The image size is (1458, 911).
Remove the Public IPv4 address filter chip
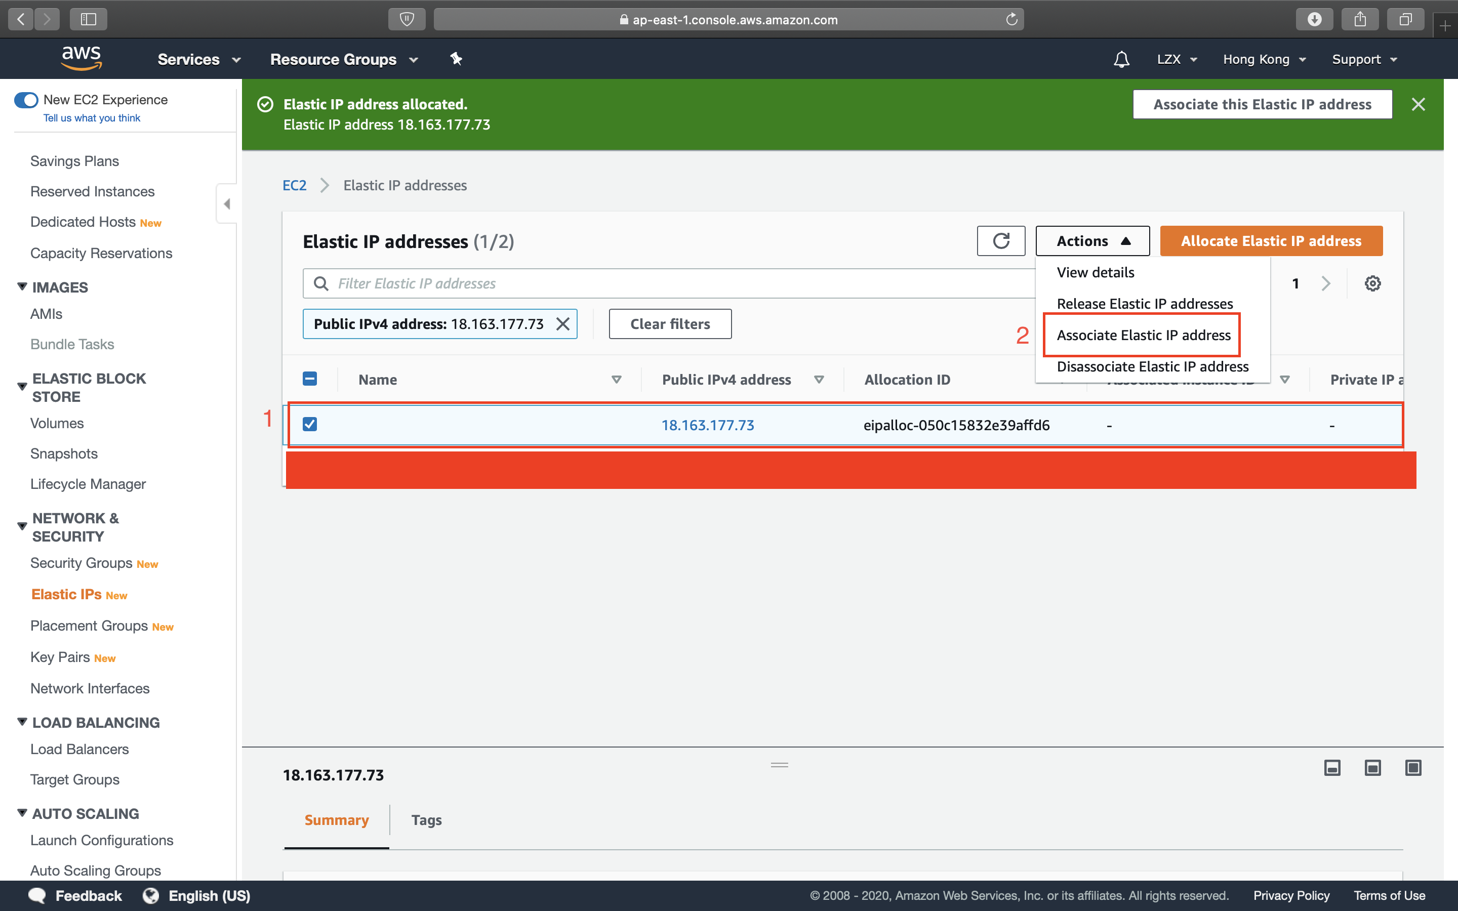[x=563, y=324]
